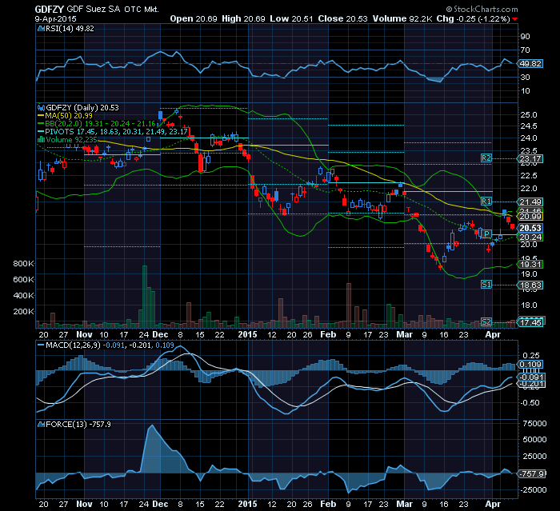The width and height of the screenshot is (560, 511).
Task: Click the 49.82 RSI axis tag
Action: click(x=531, y=63)
